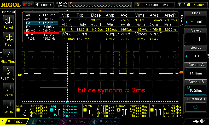Screen dimensions: 209x125
Task: Click the +Duty value 61.11 %
Action: pyautogui.click(x=68, y=30)
